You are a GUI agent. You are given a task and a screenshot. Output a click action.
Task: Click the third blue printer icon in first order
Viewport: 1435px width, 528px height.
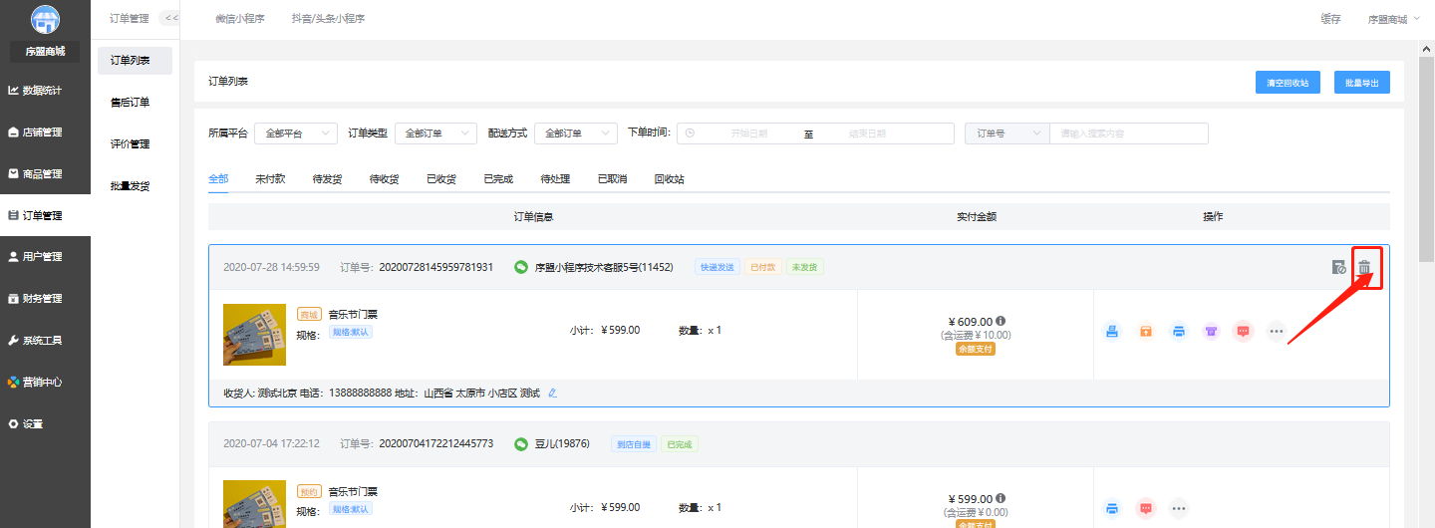pyautogui.click(x=1178, y=332)
